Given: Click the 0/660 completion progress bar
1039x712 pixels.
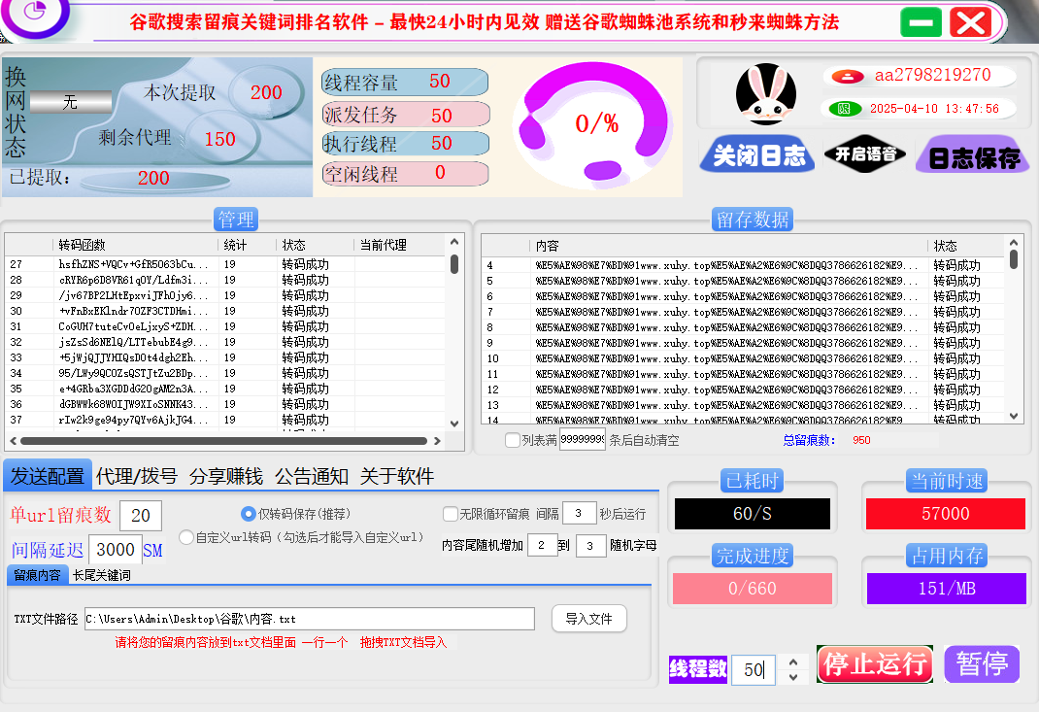Looking at the screenshot, I should (x=752, y=587).
